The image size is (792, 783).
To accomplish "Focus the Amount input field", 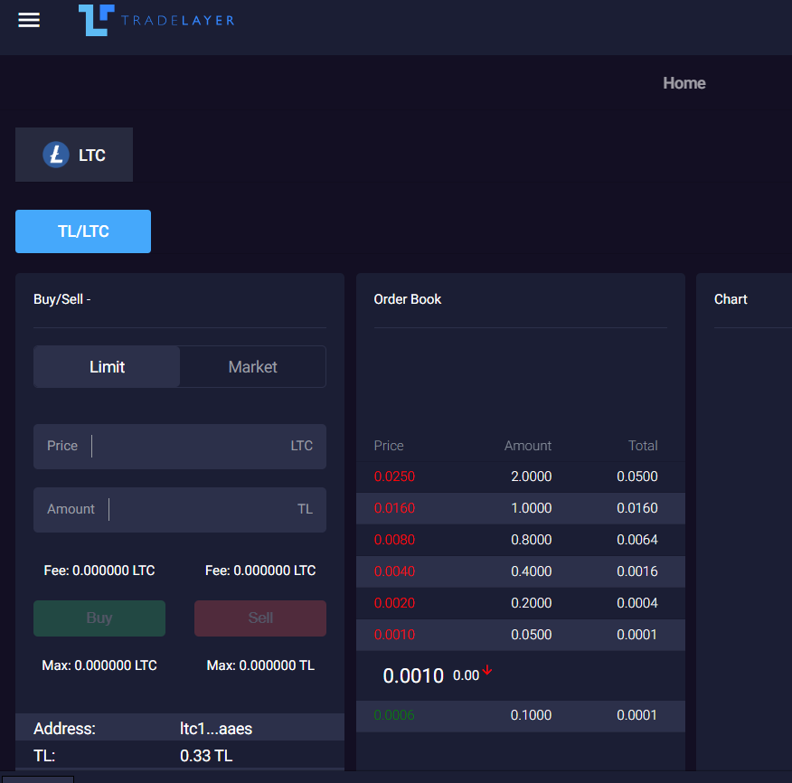I will 180,510.
